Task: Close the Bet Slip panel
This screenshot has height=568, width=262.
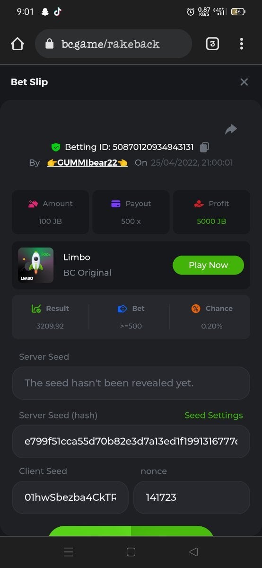Action: (x=244, y=82)
